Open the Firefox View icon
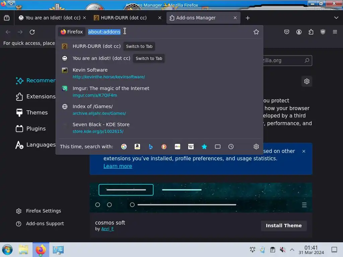343x257 pixels. pos(7,18)
